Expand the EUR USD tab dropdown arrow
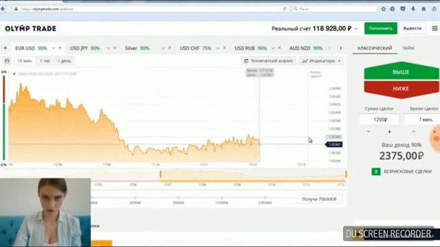 [54, 48]
